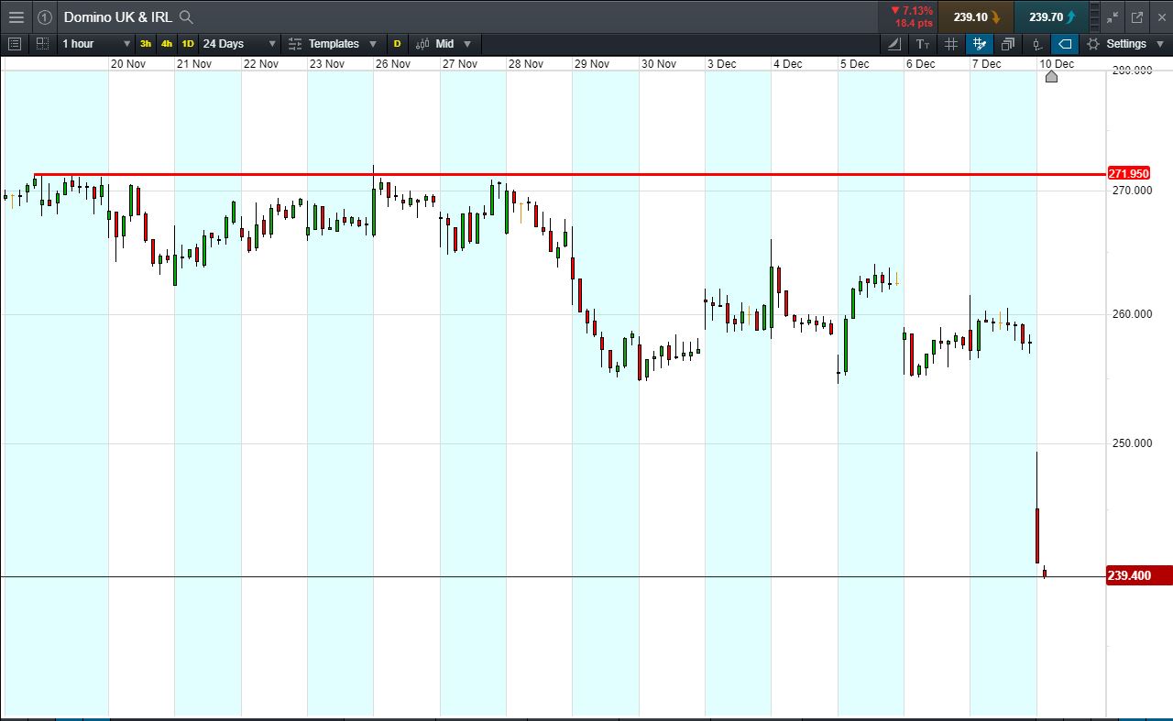Open Settings via the gear icon
Viewport: 1173px width, 721px height.
[1092, 44]
